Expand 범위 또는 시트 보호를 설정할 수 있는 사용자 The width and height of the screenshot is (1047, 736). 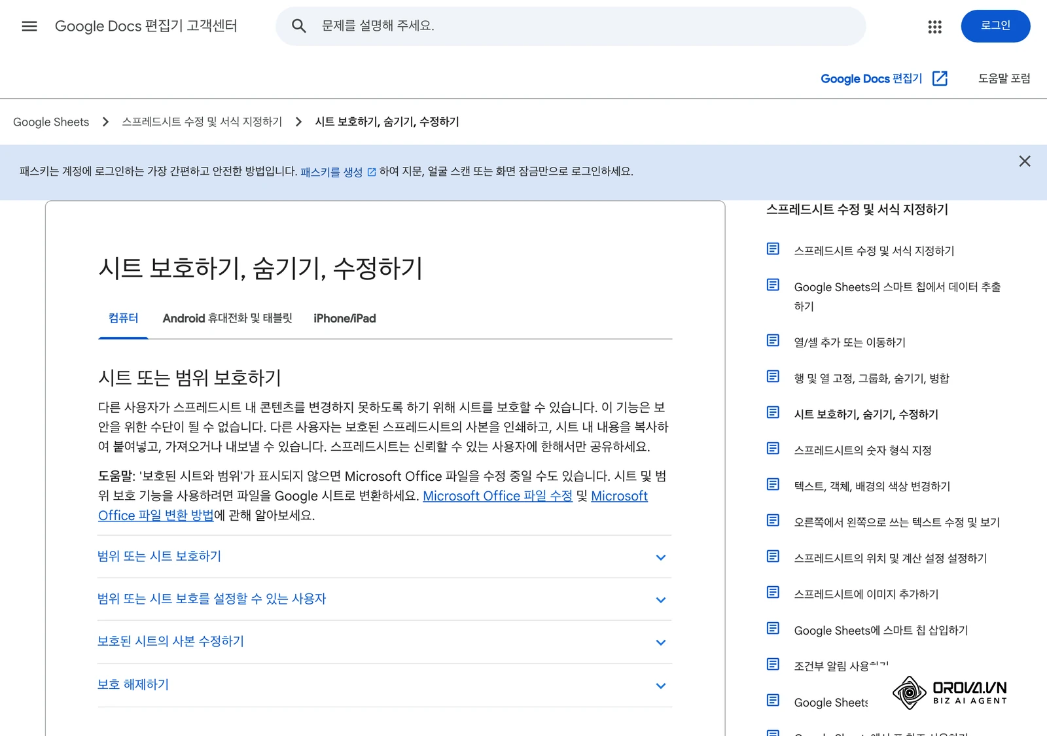[385, 599]
